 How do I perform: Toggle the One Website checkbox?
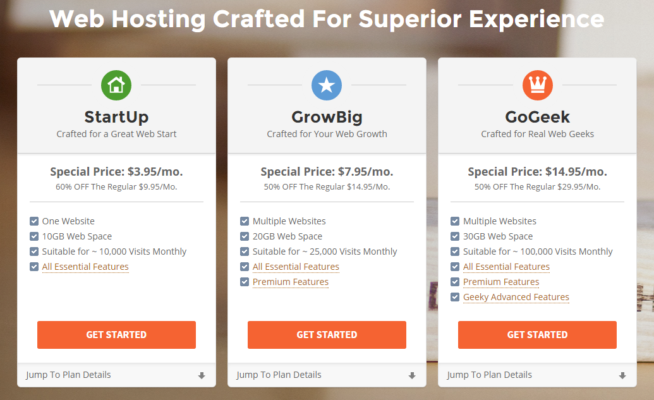(x=34, y=221)
